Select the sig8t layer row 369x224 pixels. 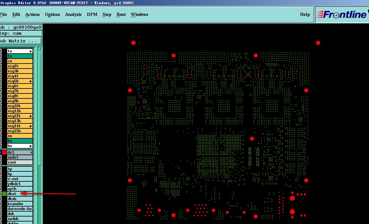(x=20, y=96)
